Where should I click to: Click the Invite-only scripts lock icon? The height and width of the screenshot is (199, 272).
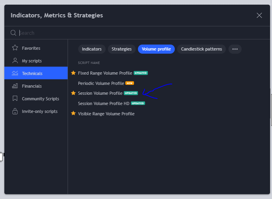[15, 111]
